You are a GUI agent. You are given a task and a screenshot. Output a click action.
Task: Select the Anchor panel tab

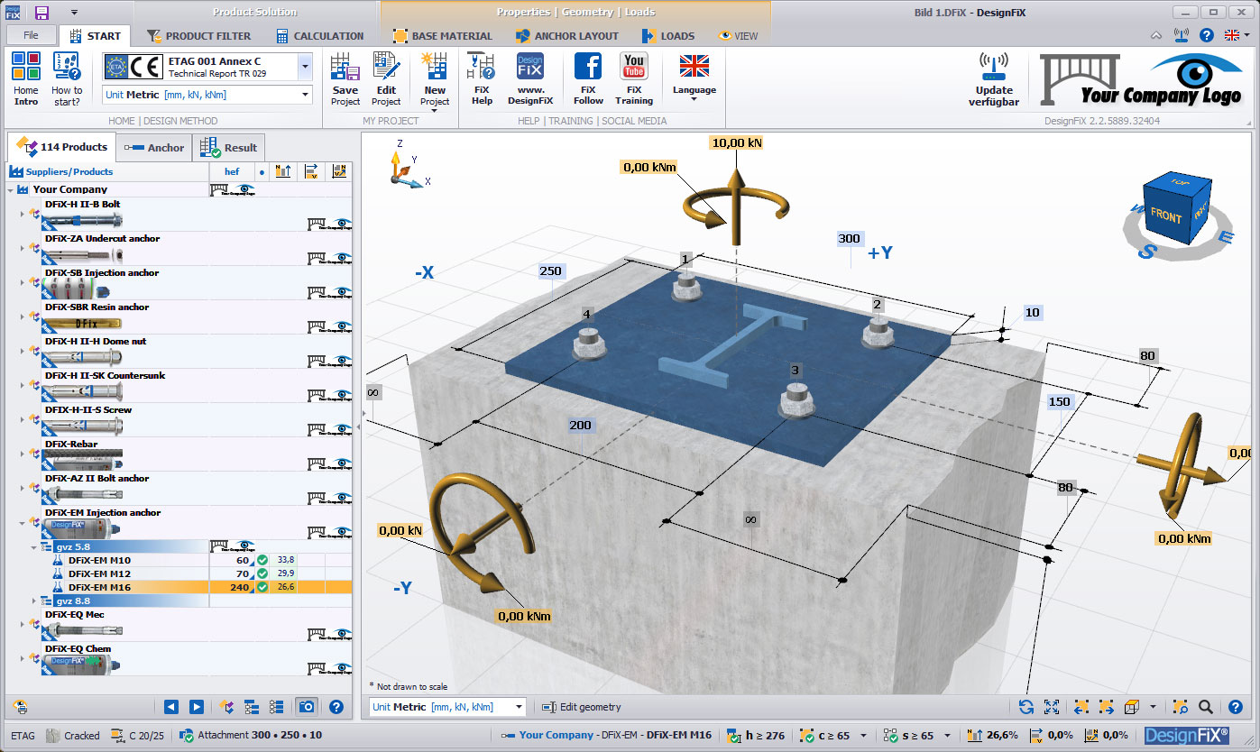[x=153, y=148]
